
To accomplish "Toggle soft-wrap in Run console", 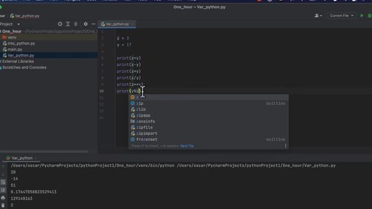I will pyautogui.click(x=3, y=182).
